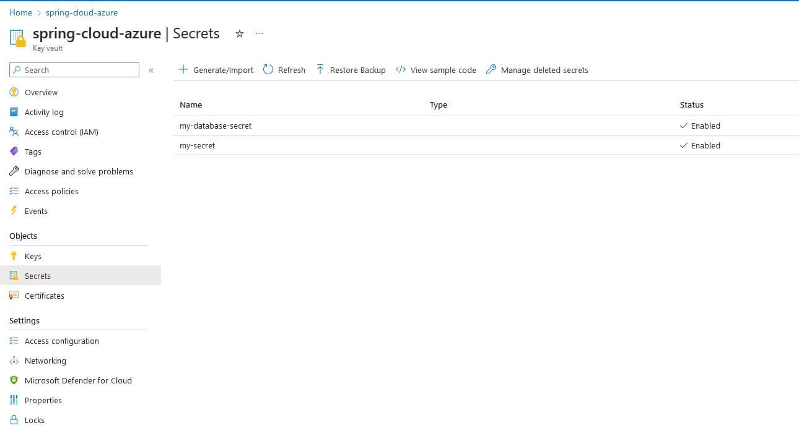Open Certificates under Objects
This screenshot has width=799, height=436.
(x=45, y=296)
